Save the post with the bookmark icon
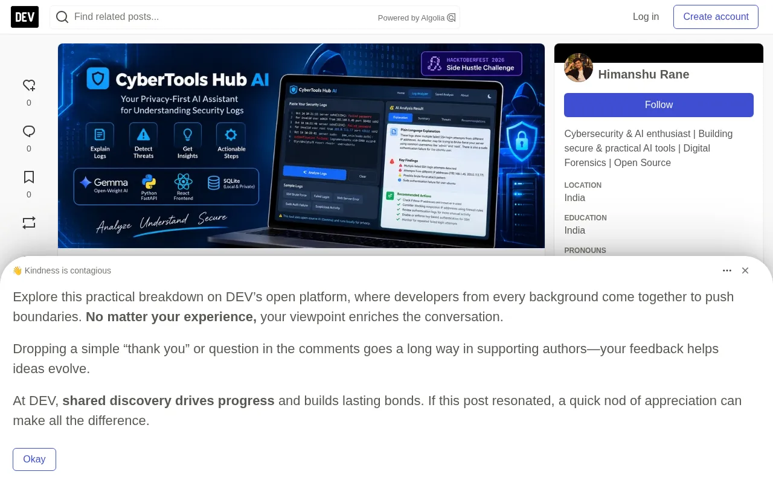The image size is (773, 483). 29,177
